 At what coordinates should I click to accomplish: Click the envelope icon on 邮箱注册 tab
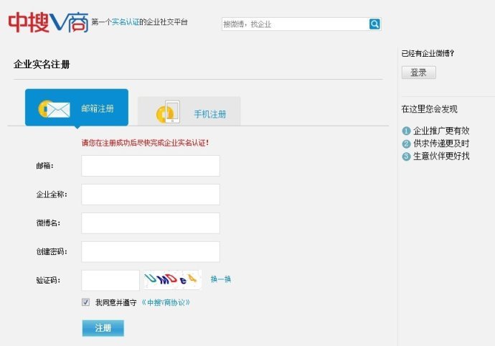55,109
